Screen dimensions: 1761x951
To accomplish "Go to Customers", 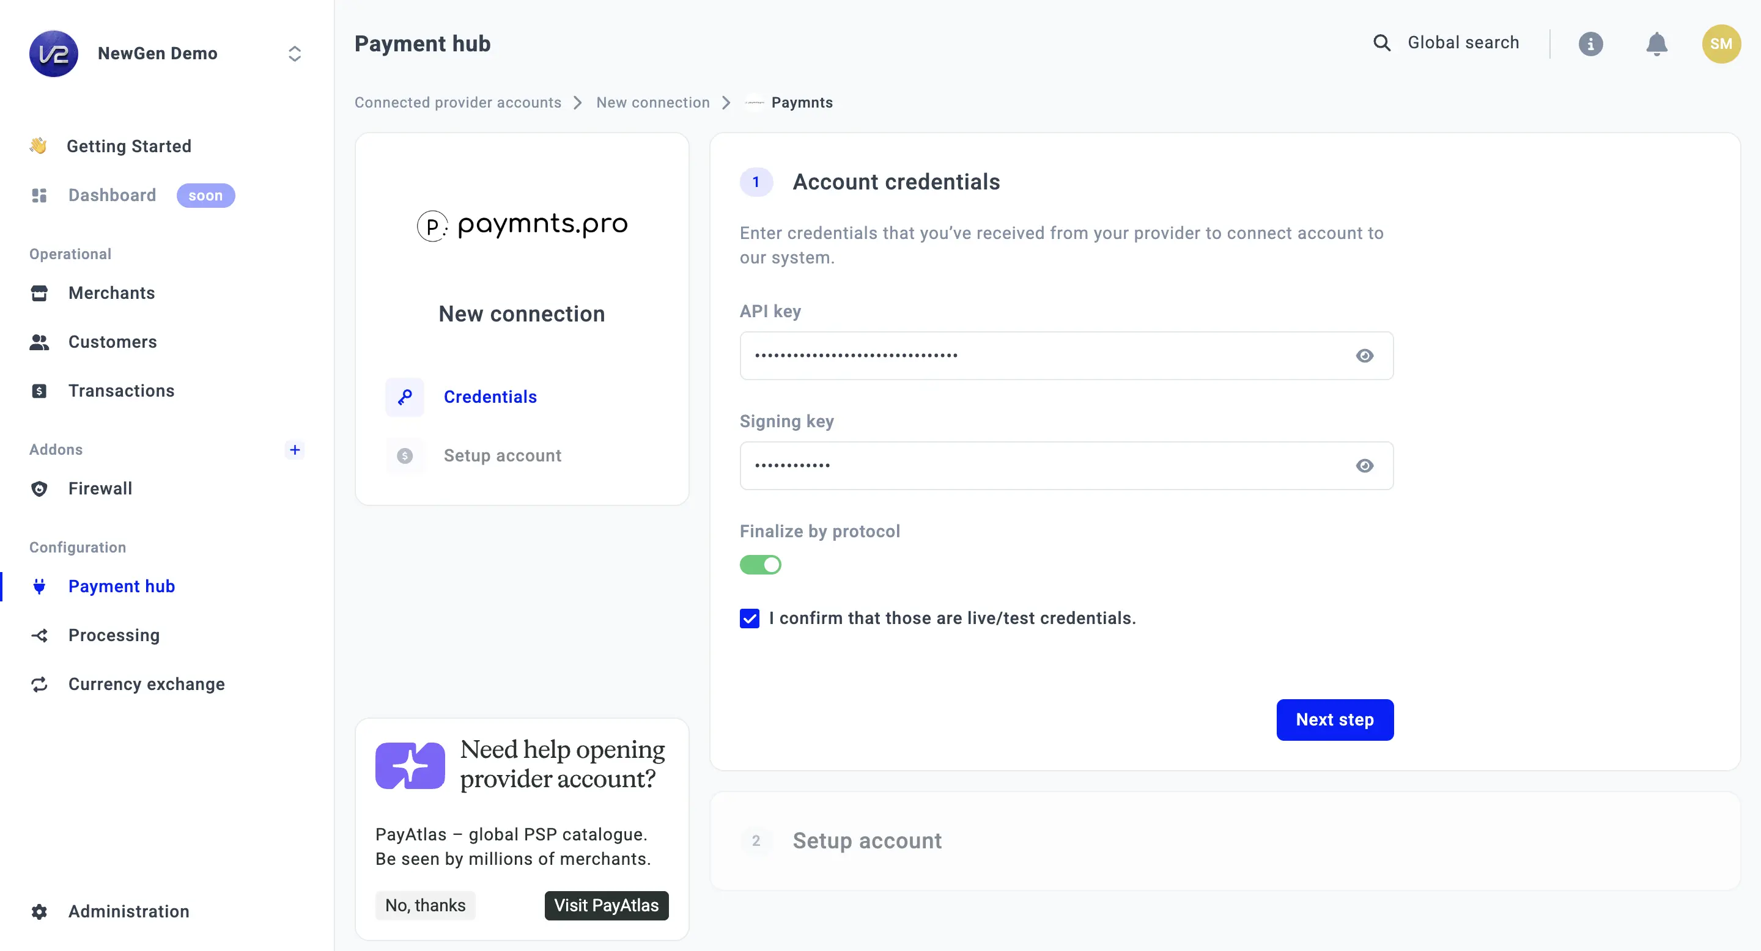I will (x=113, y=342).
